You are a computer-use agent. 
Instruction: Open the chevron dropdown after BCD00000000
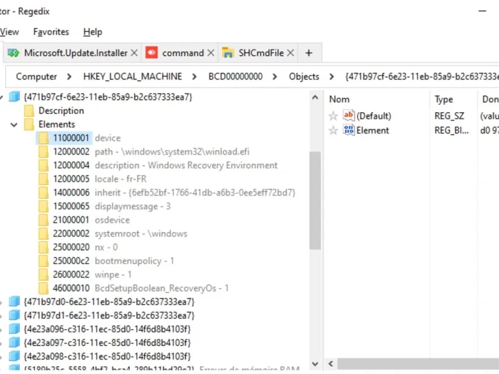(274, 77)
